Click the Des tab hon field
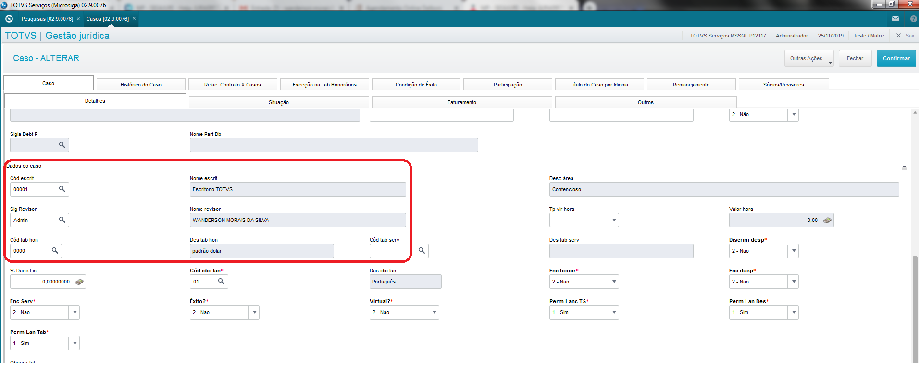 [261, 251]
